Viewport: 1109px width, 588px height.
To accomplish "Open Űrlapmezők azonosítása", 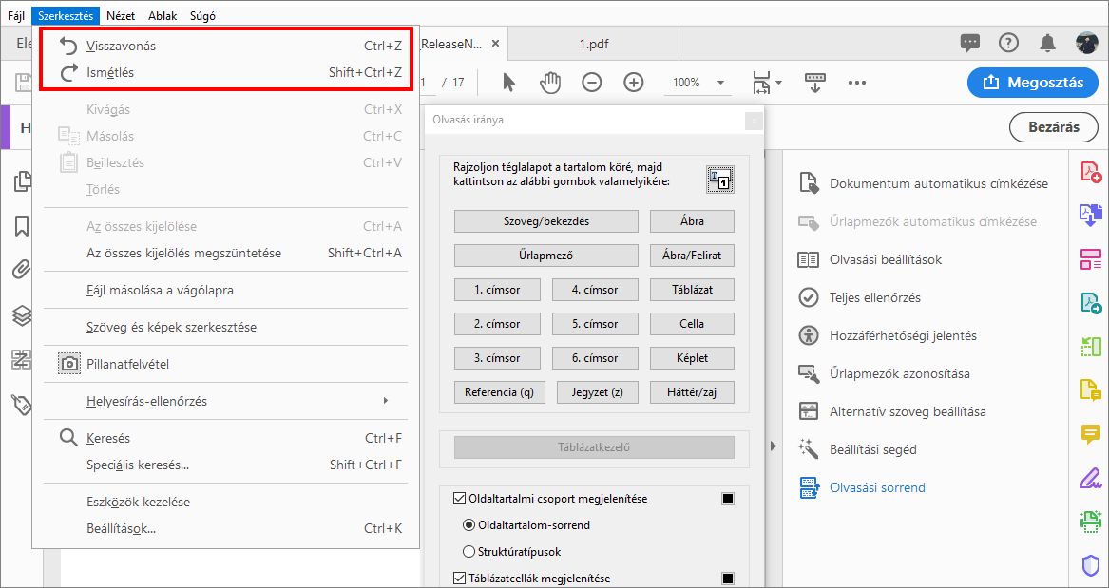I will pyautogui.click(x=884, y=373).
